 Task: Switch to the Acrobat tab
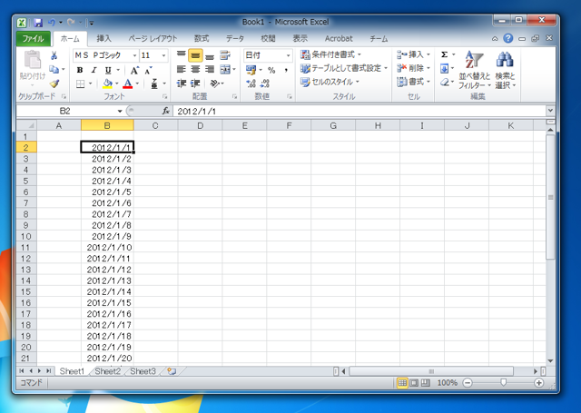coord(339,38)
